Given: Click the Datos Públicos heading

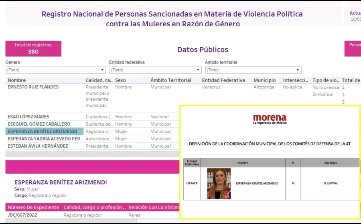Looking at the screenshot, I should [x=203, y=50].
